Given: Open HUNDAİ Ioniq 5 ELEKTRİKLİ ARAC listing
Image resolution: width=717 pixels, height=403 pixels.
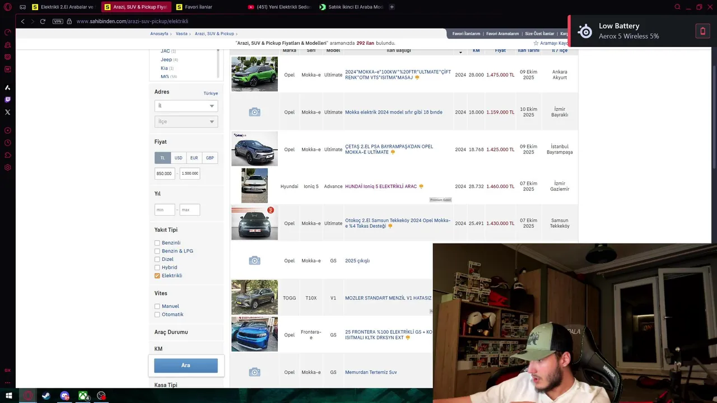Looking at the screenshot, I should pyautogui.click(x=381, y=186).
